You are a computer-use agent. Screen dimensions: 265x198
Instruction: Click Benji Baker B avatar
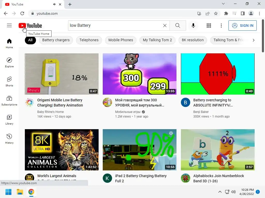185,102
